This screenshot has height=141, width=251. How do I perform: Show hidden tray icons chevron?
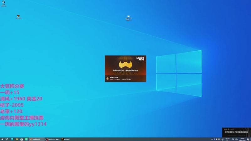click(x=212, y=139)
